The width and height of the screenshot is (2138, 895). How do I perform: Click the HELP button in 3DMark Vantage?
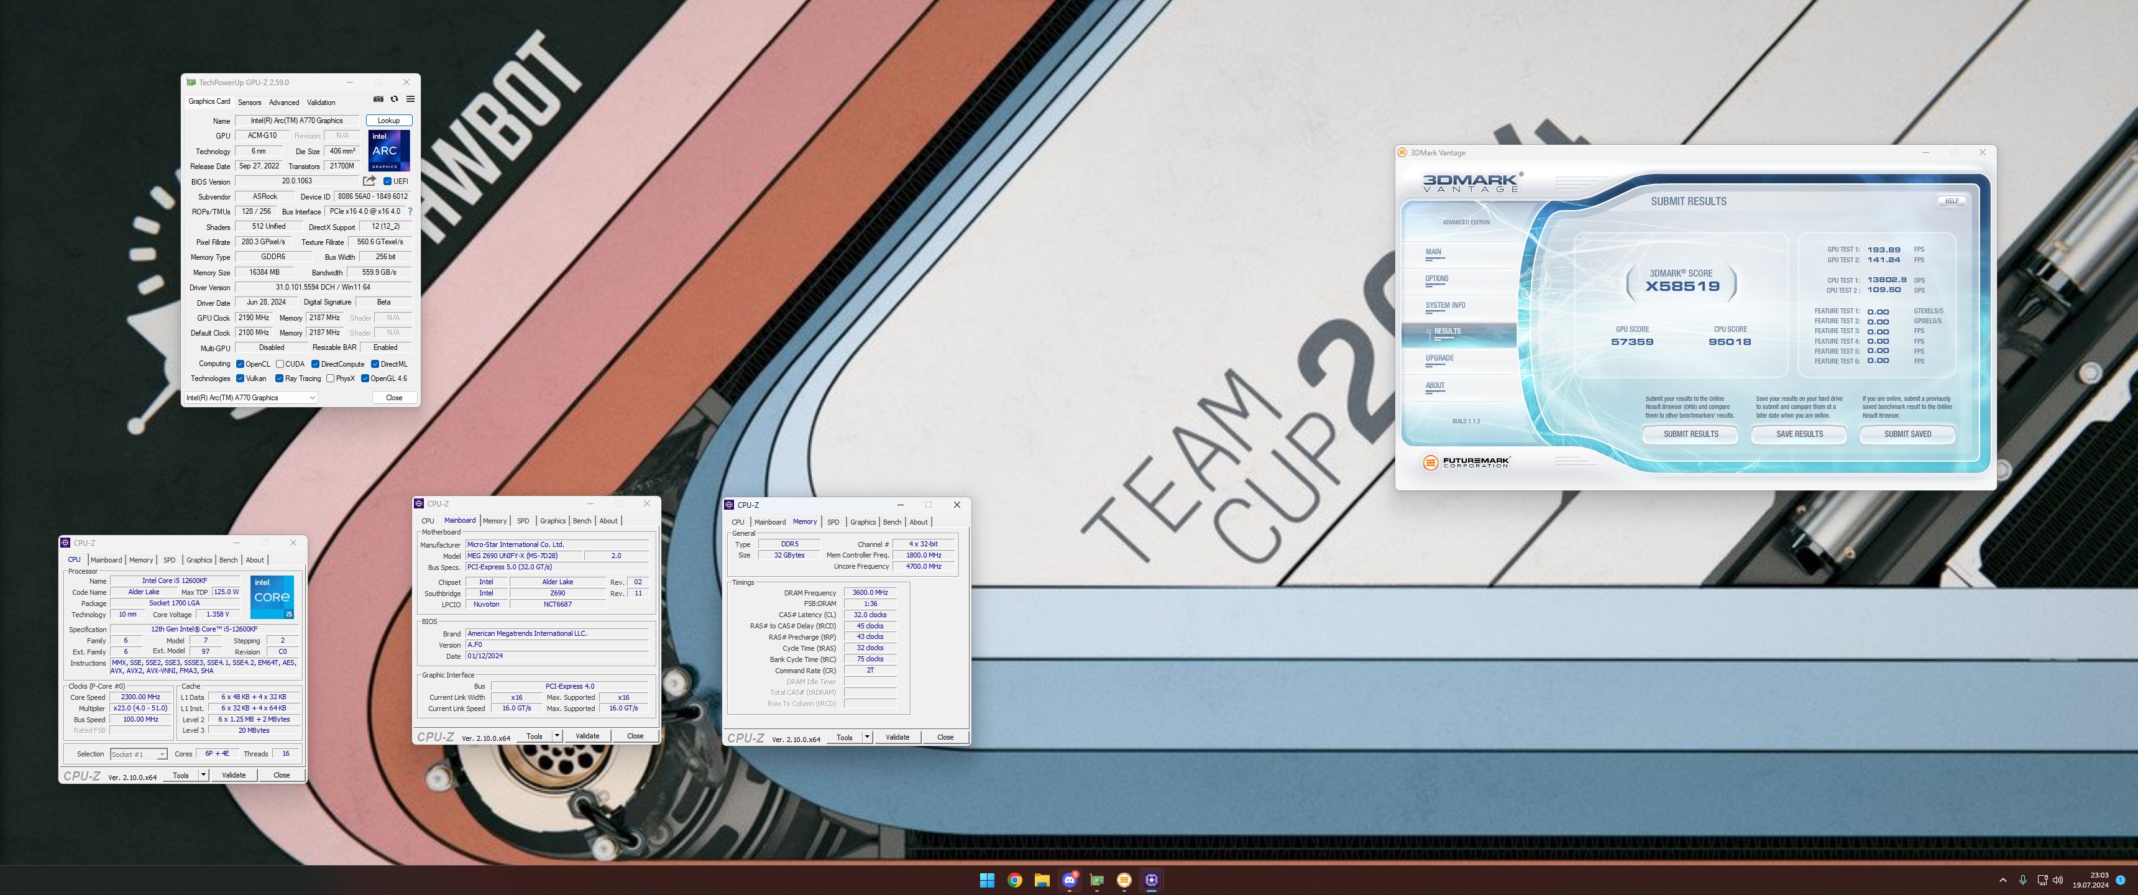[x=1952, y=201]
